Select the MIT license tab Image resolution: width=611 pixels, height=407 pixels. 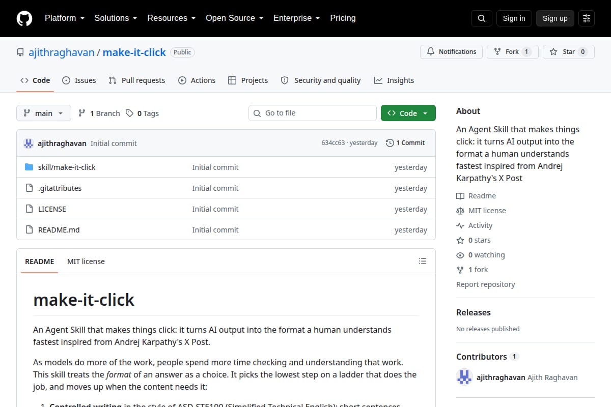86,261
